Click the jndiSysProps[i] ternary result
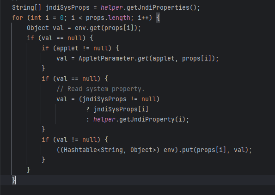Screen dimensions: 275x195 121,110
